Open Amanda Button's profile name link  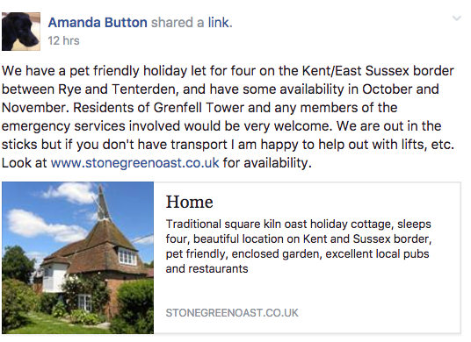[x=98, y=23]
